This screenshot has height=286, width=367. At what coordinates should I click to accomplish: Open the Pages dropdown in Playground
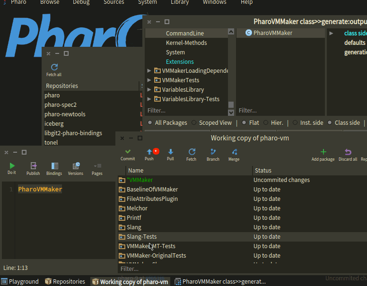[97, 166]
